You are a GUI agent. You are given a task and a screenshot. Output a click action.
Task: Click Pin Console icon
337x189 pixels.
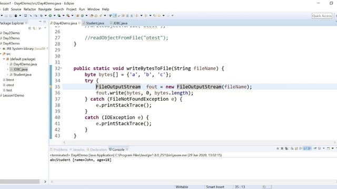coord(315,148)
